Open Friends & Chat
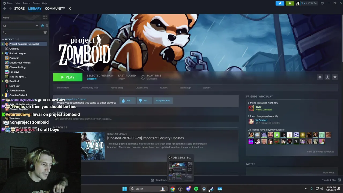The width and height of the screenshot is (343, 193). tap(331, 180)
